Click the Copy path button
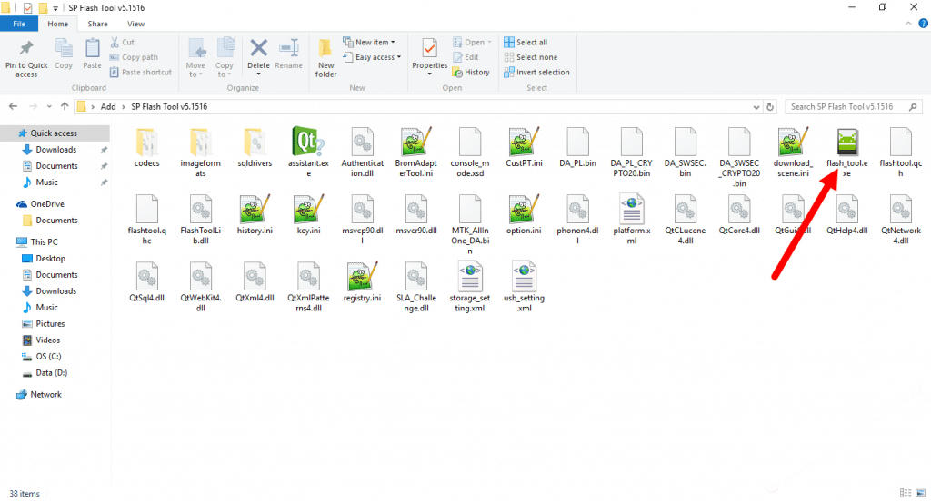The image size is (931, 502). [134, 57]
